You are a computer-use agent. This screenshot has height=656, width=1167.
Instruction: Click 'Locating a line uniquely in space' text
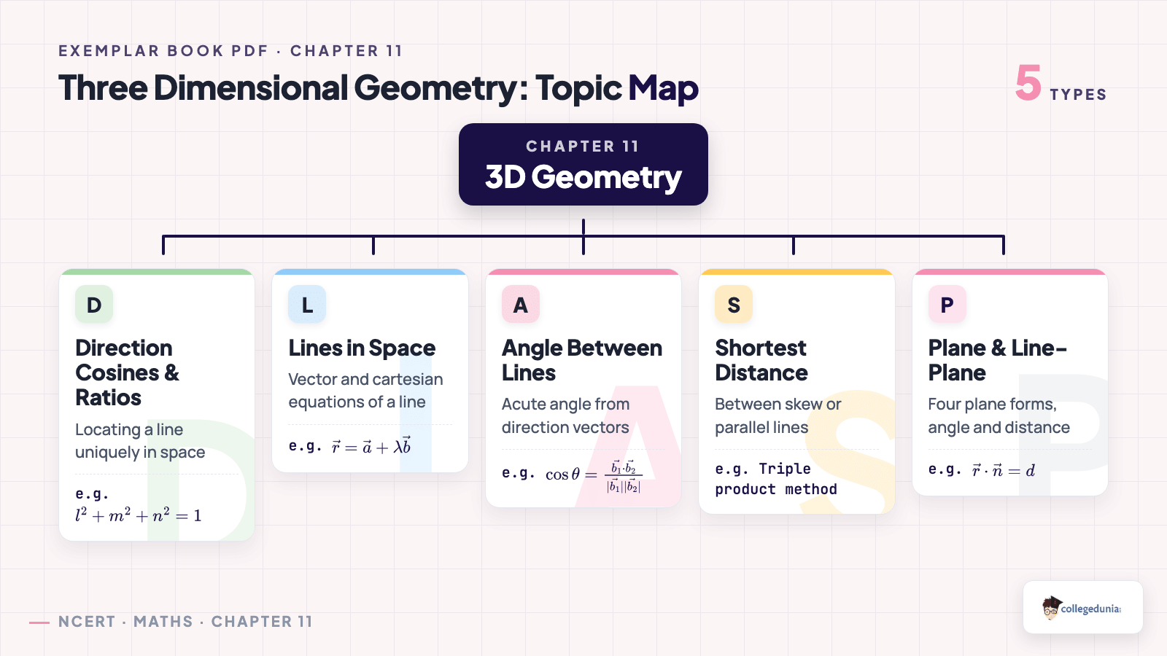140,441
